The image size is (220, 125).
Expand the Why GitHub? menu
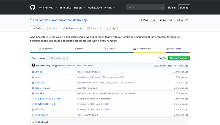tap(48, 8)
